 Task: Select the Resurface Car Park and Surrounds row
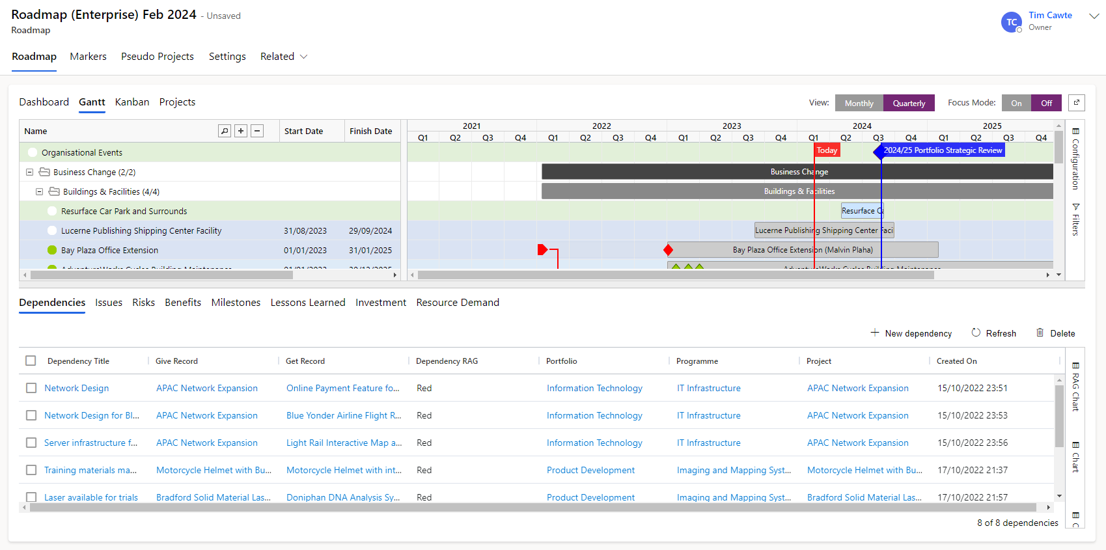210,211
